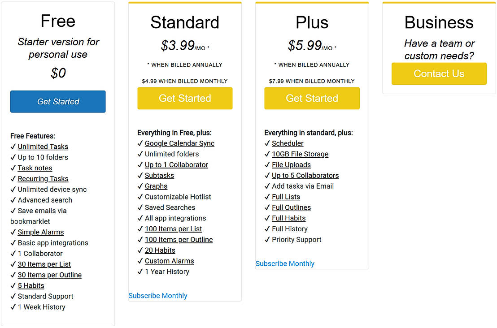Click the Scheduler link in Plus
Viewport: 497px width, 328px height.
288,143
